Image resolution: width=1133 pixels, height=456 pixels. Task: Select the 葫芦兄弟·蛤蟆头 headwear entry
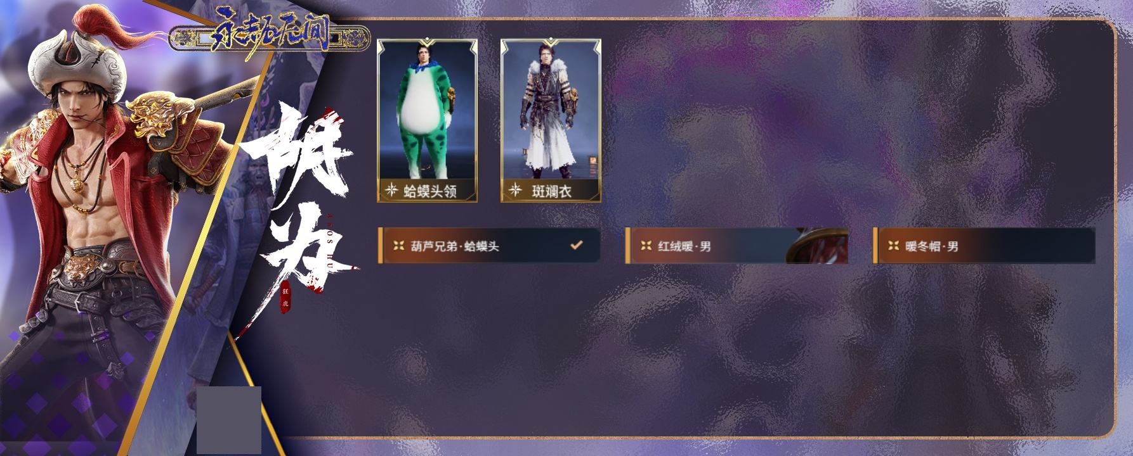[x=488, y=246]
